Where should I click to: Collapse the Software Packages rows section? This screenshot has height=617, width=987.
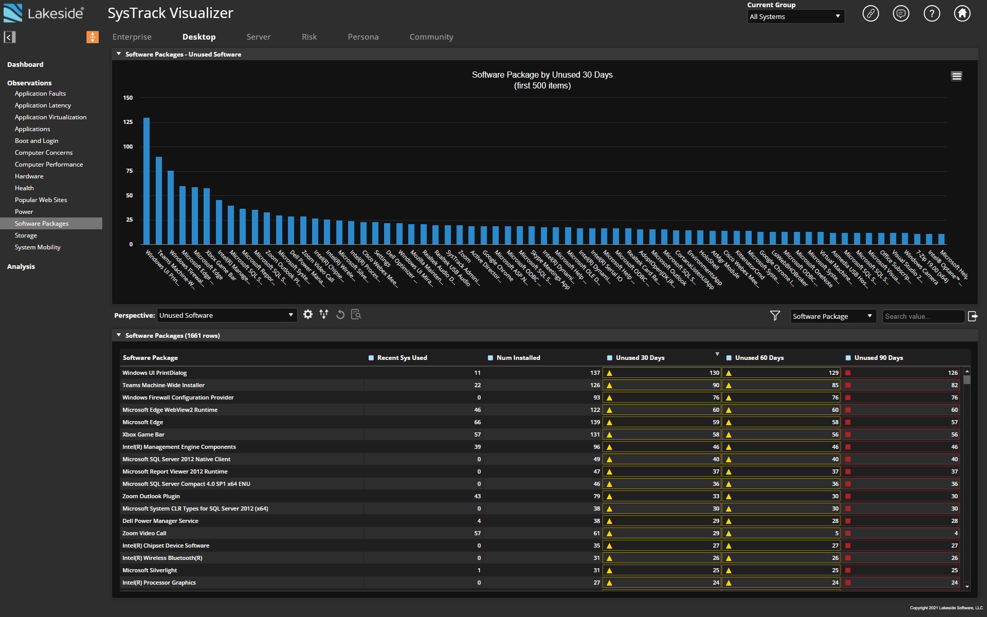click(x=119, y=335)
